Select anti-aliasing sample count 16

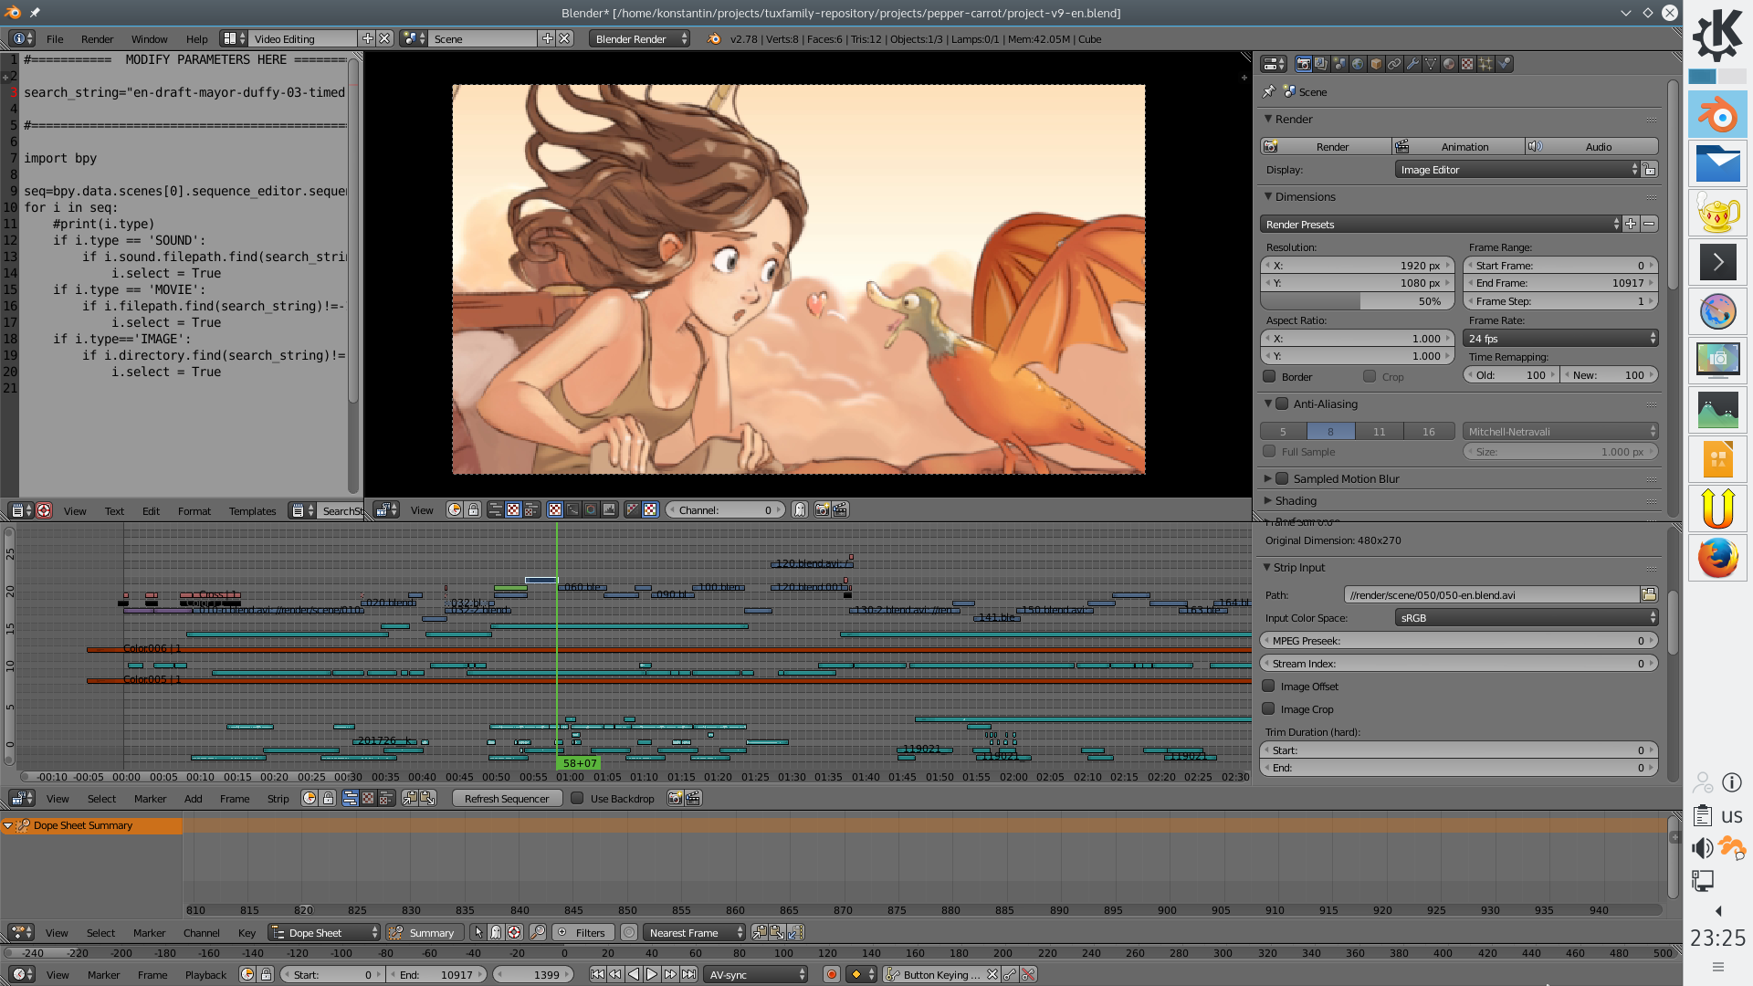click(1428, 431)
